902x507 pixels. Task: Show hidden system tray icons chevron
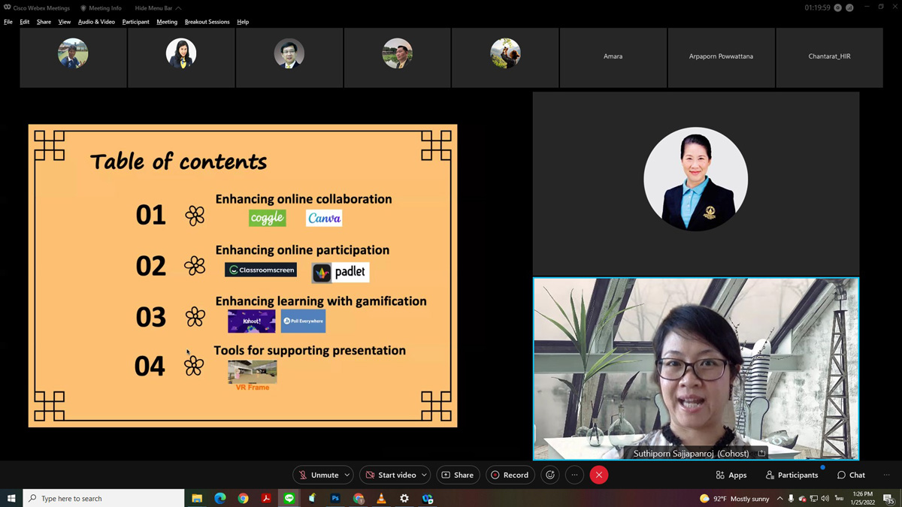(x=779, y=499)
